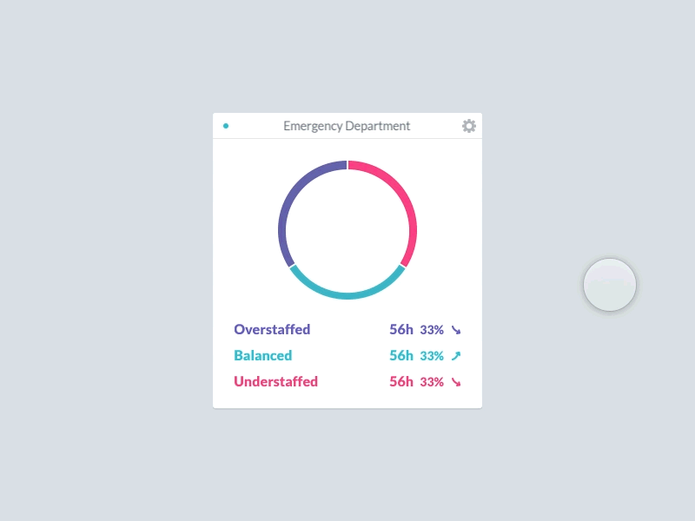The image size is (695, 521).
Task: Toggle the Balanced series by clicking its label
Action: coord(262,355)
